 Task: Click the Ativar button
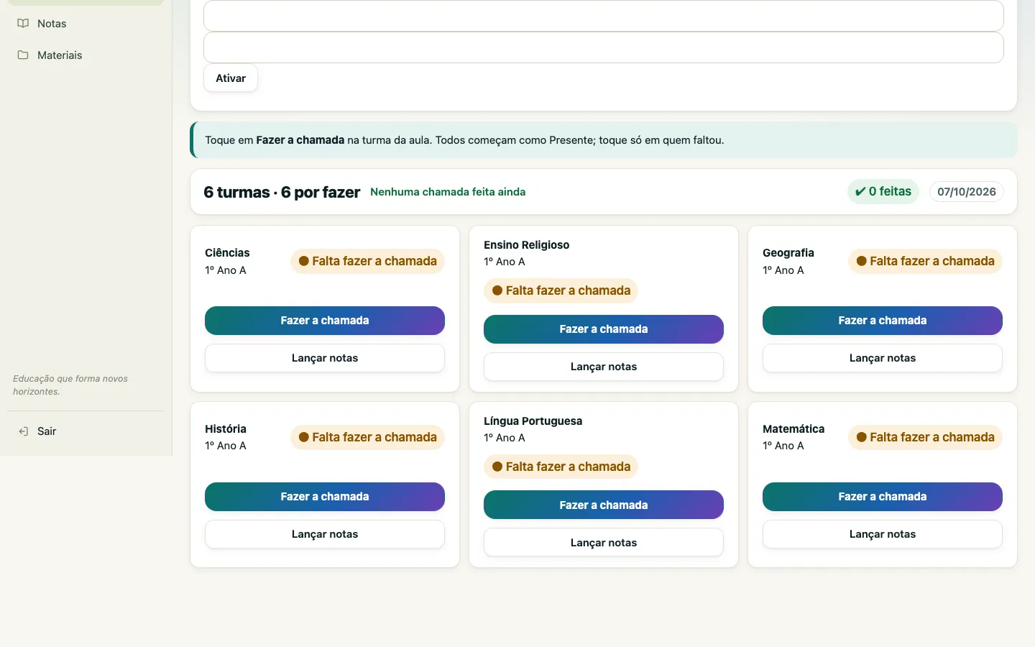(231, 78)
